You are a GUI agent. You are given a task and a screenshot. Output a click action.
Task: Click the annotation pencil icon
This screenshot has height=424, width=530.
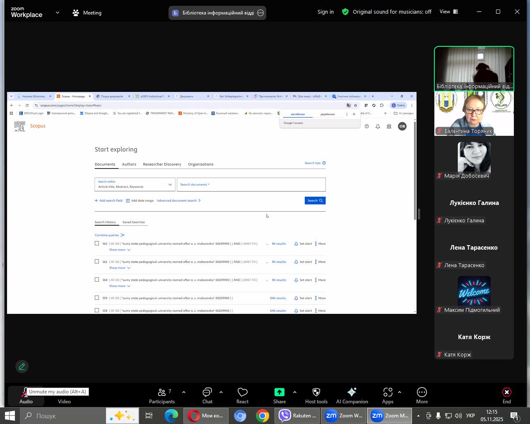[x=22, y=366]
